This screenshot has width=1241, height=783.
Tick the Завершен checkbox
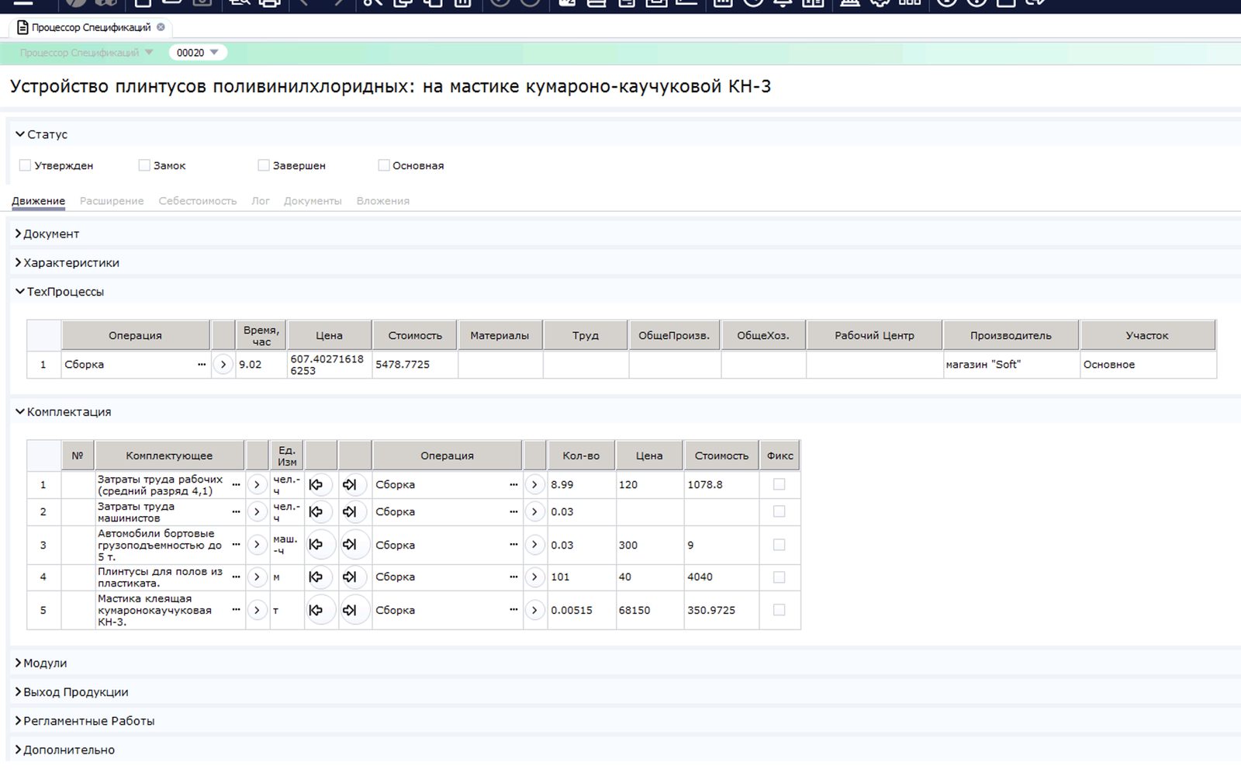pos(264,165)
